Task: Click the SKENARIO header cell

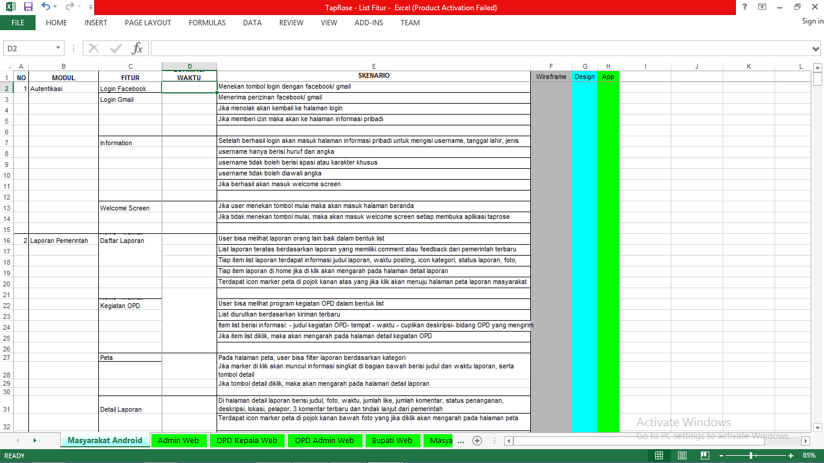Action: tap(374, 76)
